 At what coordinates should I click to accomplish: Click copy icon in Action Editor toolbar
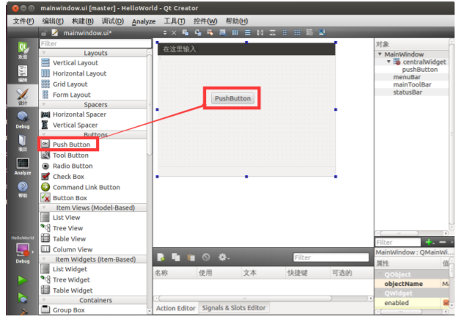[x=176, y=257]
